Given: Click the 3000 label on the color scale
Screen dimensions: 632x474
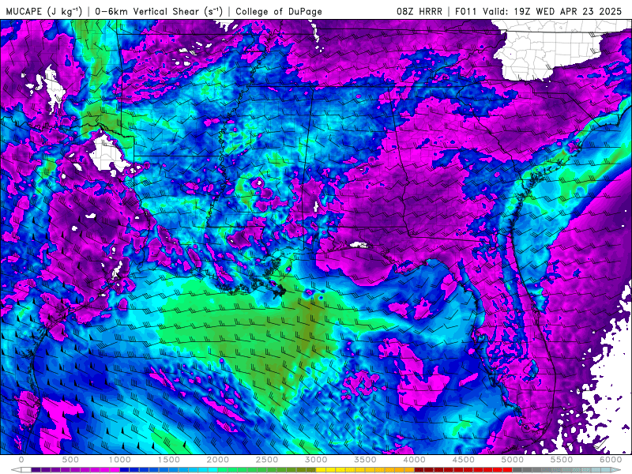Looking at the screenshot, I should [x=316, y=460].
